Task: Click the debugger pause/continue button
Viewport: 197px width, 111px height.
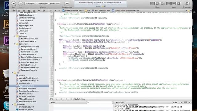Action: pyautogui.click(x=56, y=99)
